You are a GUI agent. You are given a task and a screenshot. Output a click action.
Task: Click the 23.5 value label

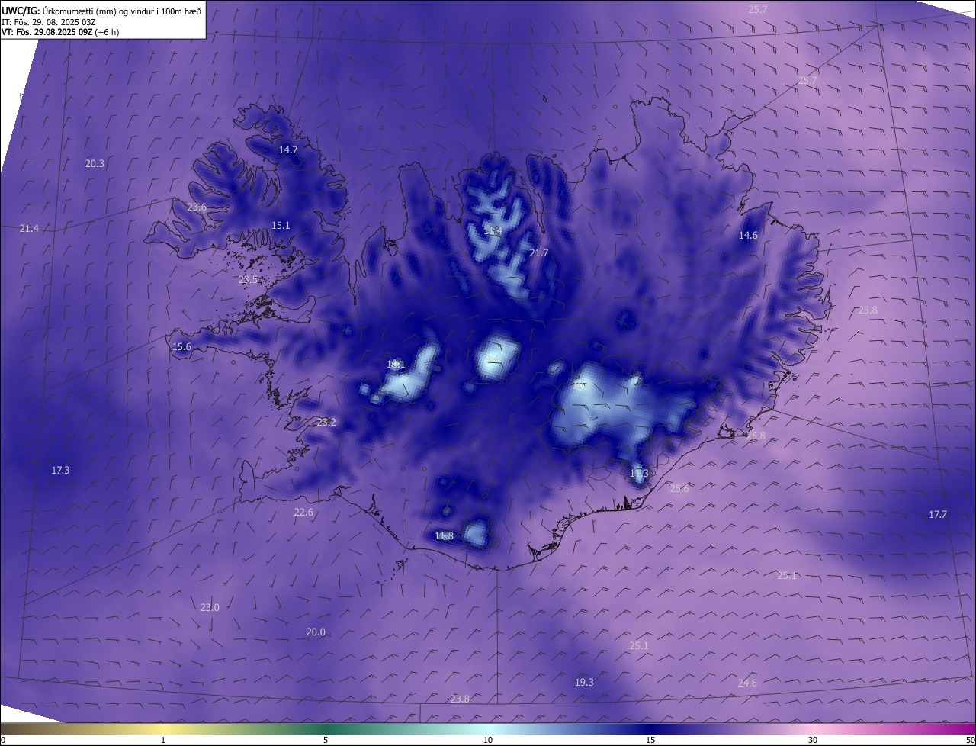[x=248, y=280]
